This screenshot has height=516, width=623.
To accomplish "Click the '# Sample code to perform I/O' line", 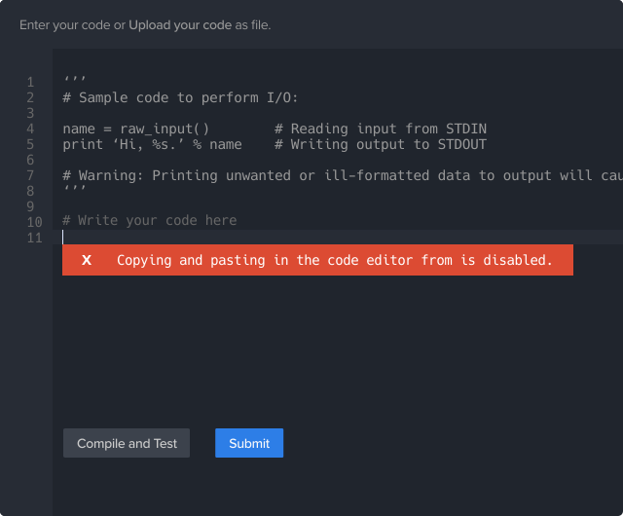I will pyautogui.click(x=180, y=97).
